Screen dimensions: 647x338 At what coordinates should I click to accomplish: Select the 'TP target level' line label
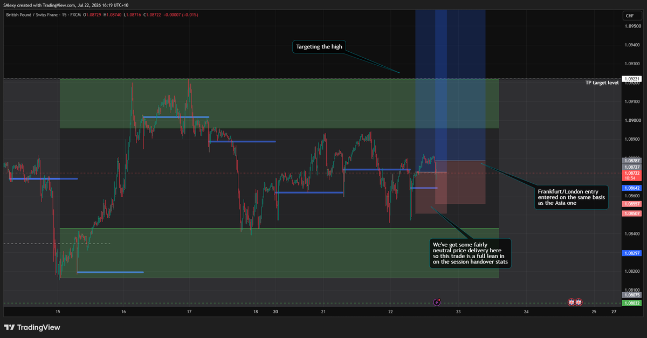[603, 83]
